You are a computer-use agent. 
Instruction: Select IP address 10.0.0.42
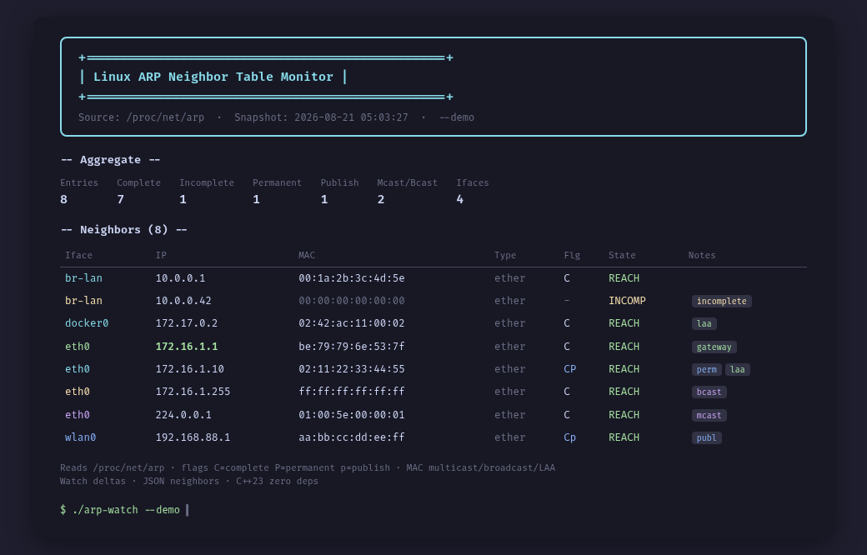tap(183, 301)
